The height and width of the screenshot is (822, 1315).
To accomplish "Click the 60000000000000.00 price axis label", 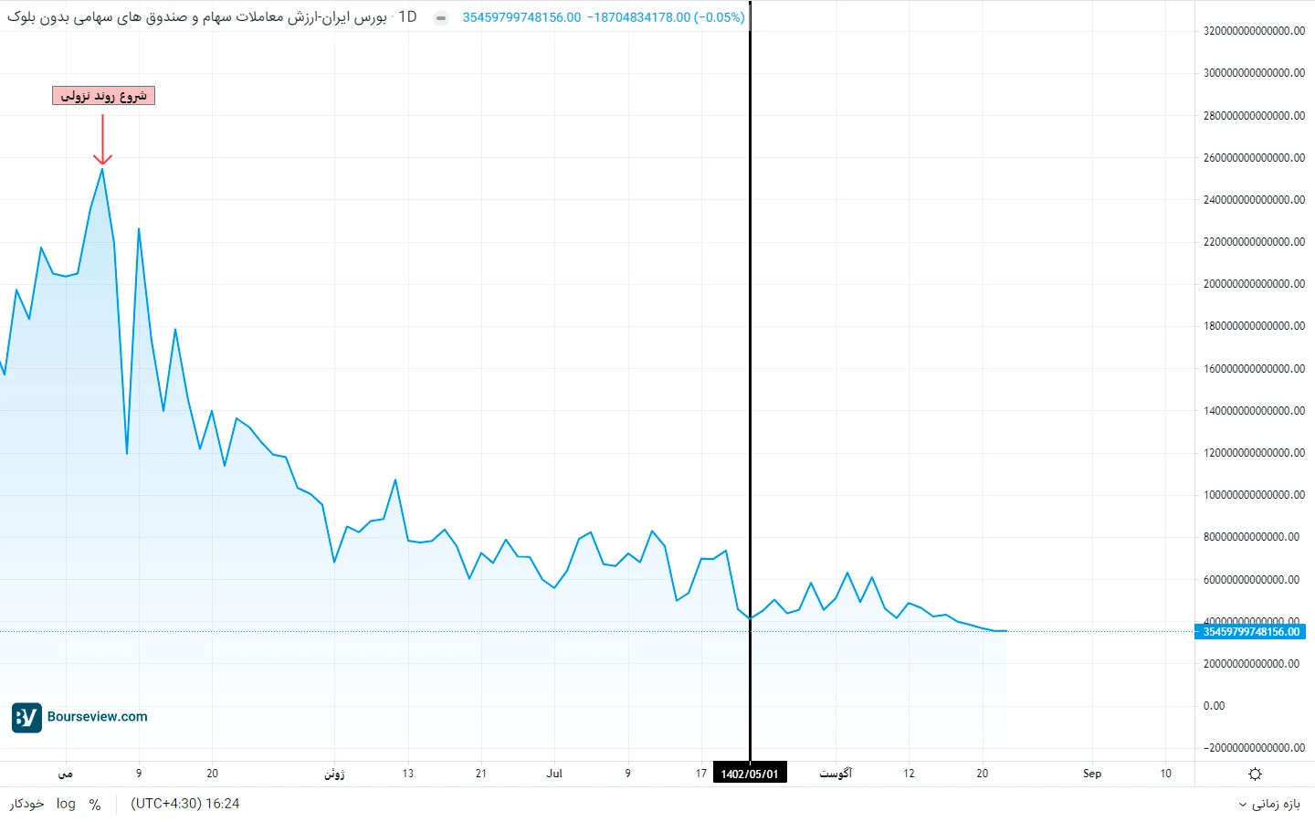I will coord(1252,580).
